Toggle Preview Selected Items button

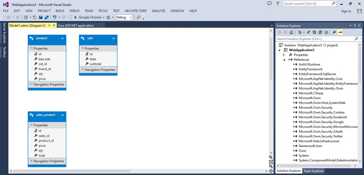tap(340, 32)
